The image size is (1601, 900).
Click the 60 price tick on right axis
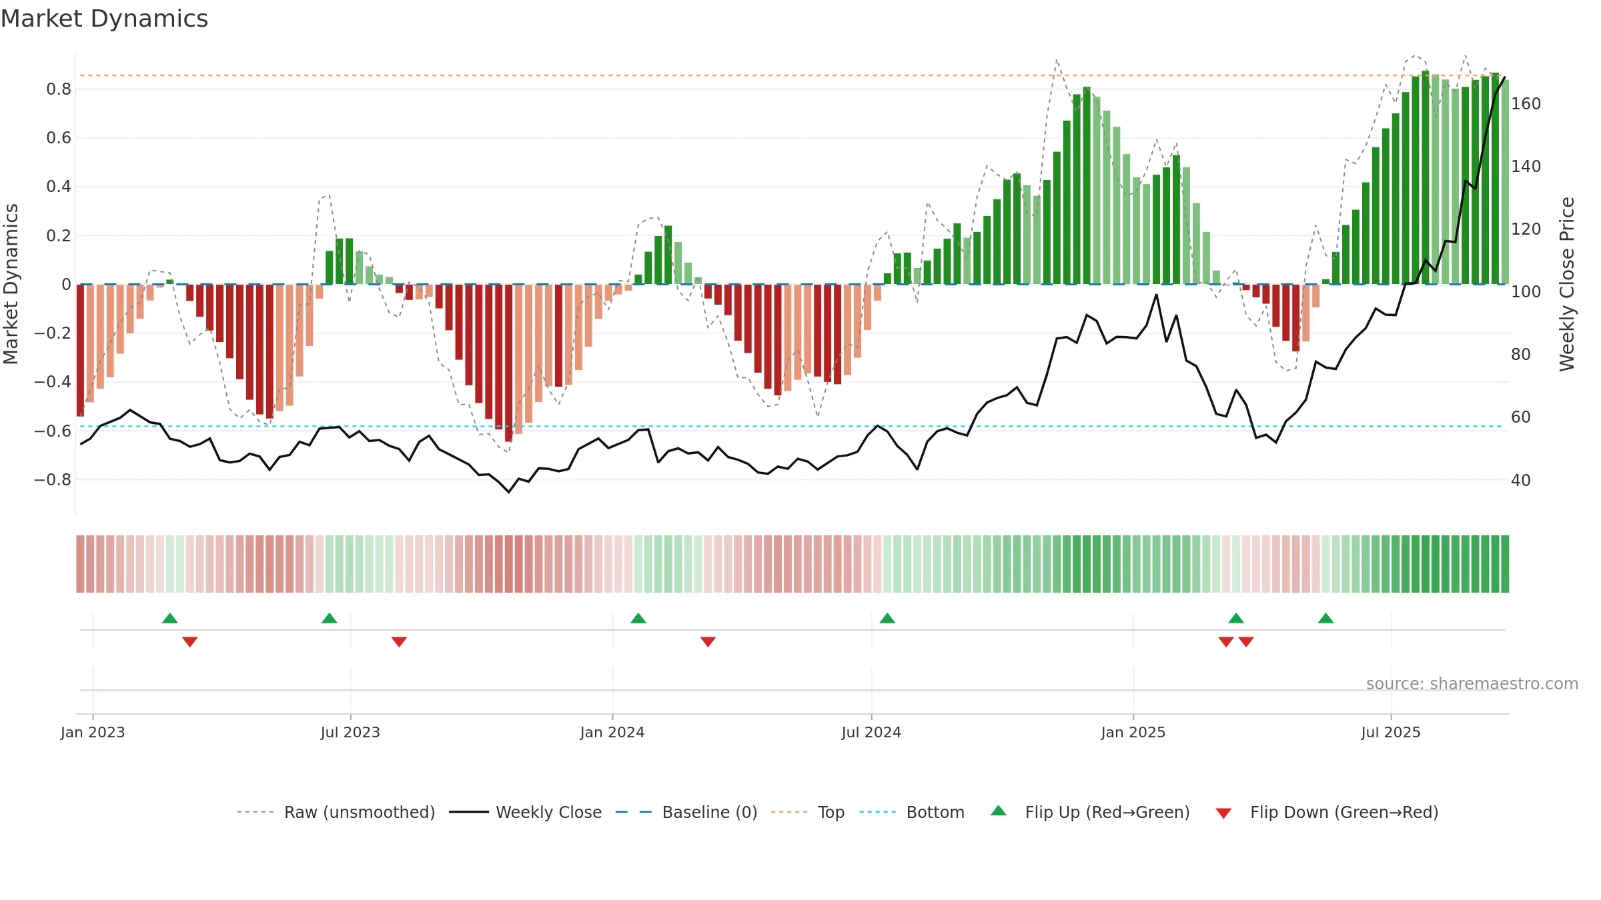pos(1521,417)
